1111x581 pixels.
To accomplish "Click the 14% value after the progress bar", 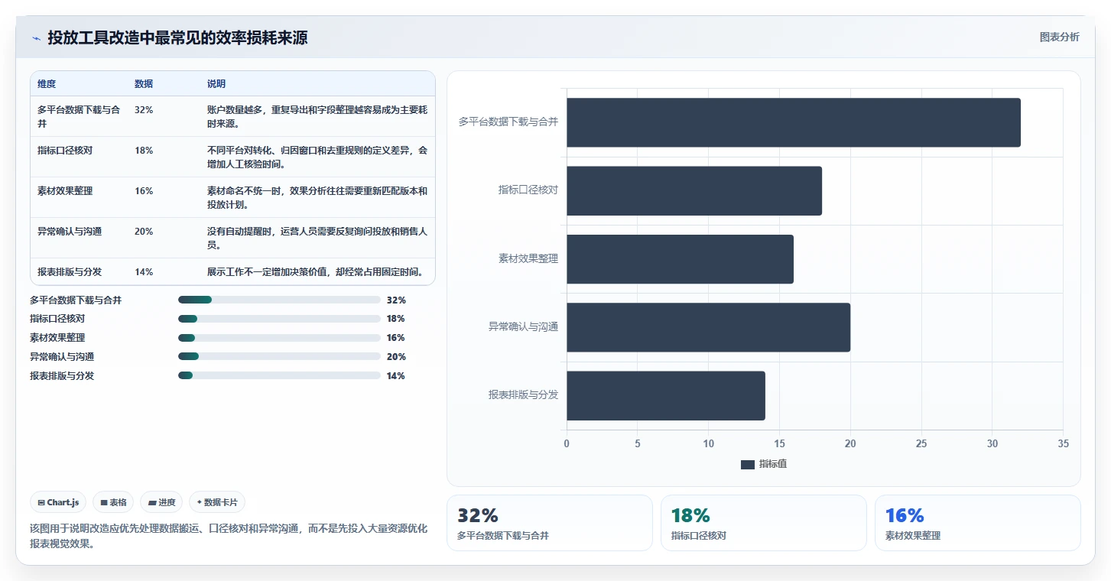I will pos(396,376).
